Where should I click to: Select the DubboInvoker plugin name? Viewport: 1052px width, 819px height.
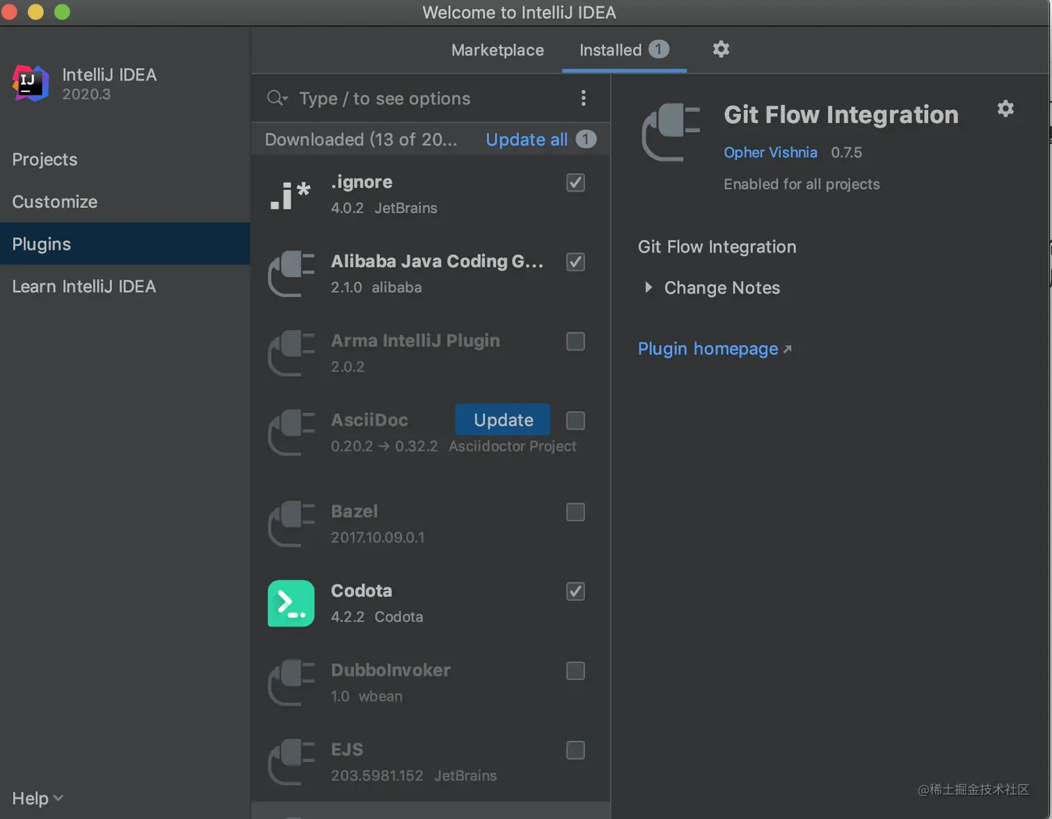(391, 670)
